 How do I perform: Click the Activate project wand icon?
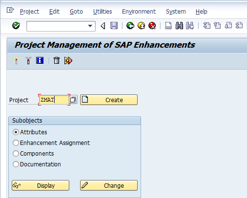(16, 60)
